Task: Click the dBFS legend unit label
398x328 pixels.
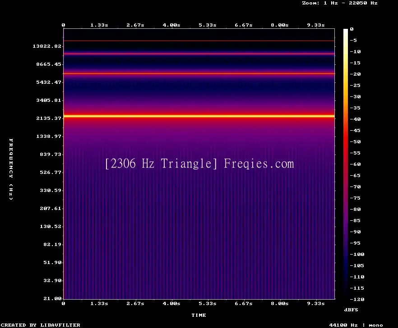Action: coord(351,310)
